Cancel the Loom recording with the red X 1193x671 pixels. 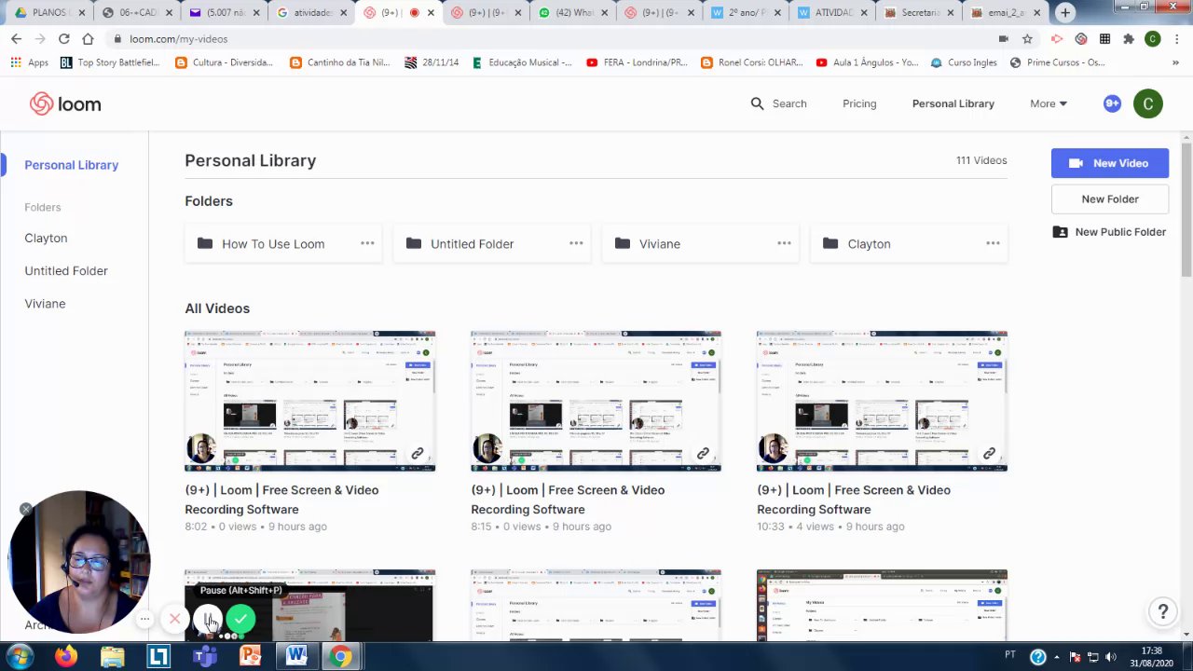174,618
